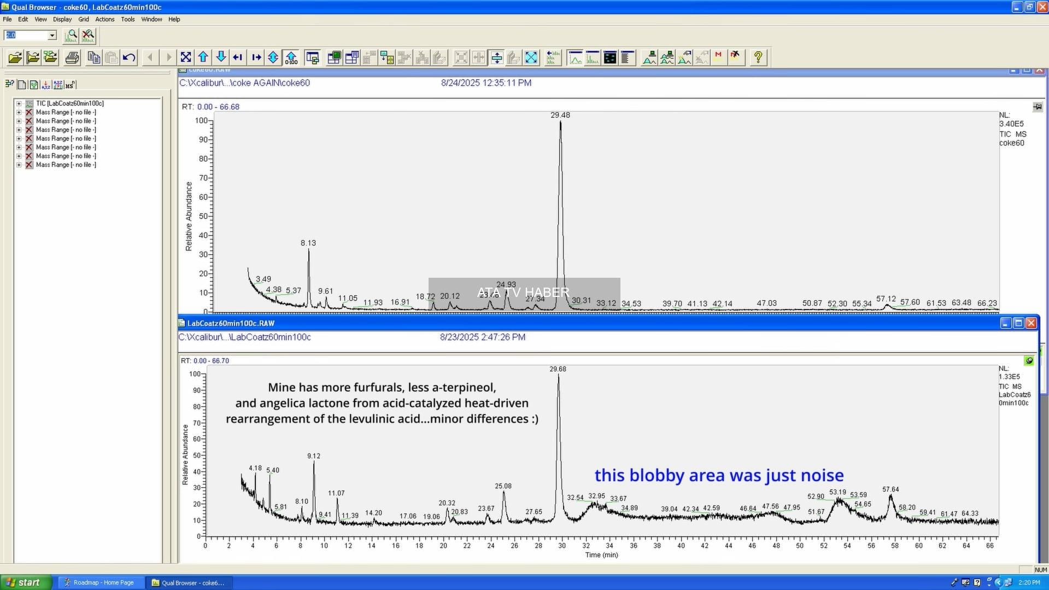This screenshot has width=1049, height=590.
Task: Open the Grid menu
Action: (x=84, y=19)
